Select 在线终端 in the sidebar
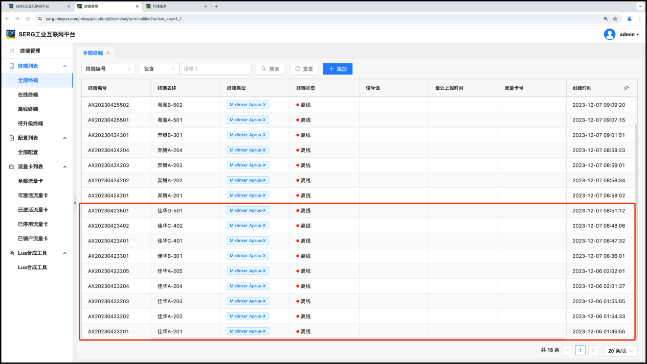 pos(28,95)
